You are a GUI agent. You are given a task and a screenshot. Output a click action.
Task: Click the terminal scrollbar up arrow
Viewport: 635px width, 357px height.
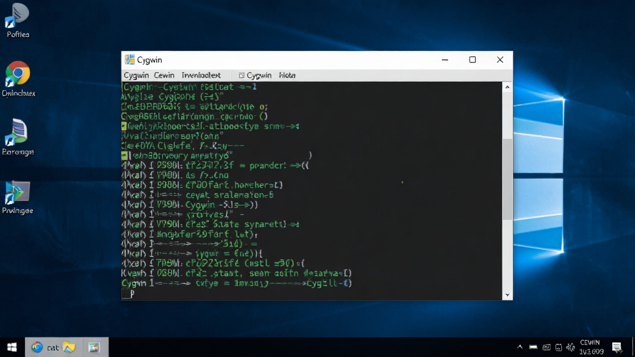(507, 87)
